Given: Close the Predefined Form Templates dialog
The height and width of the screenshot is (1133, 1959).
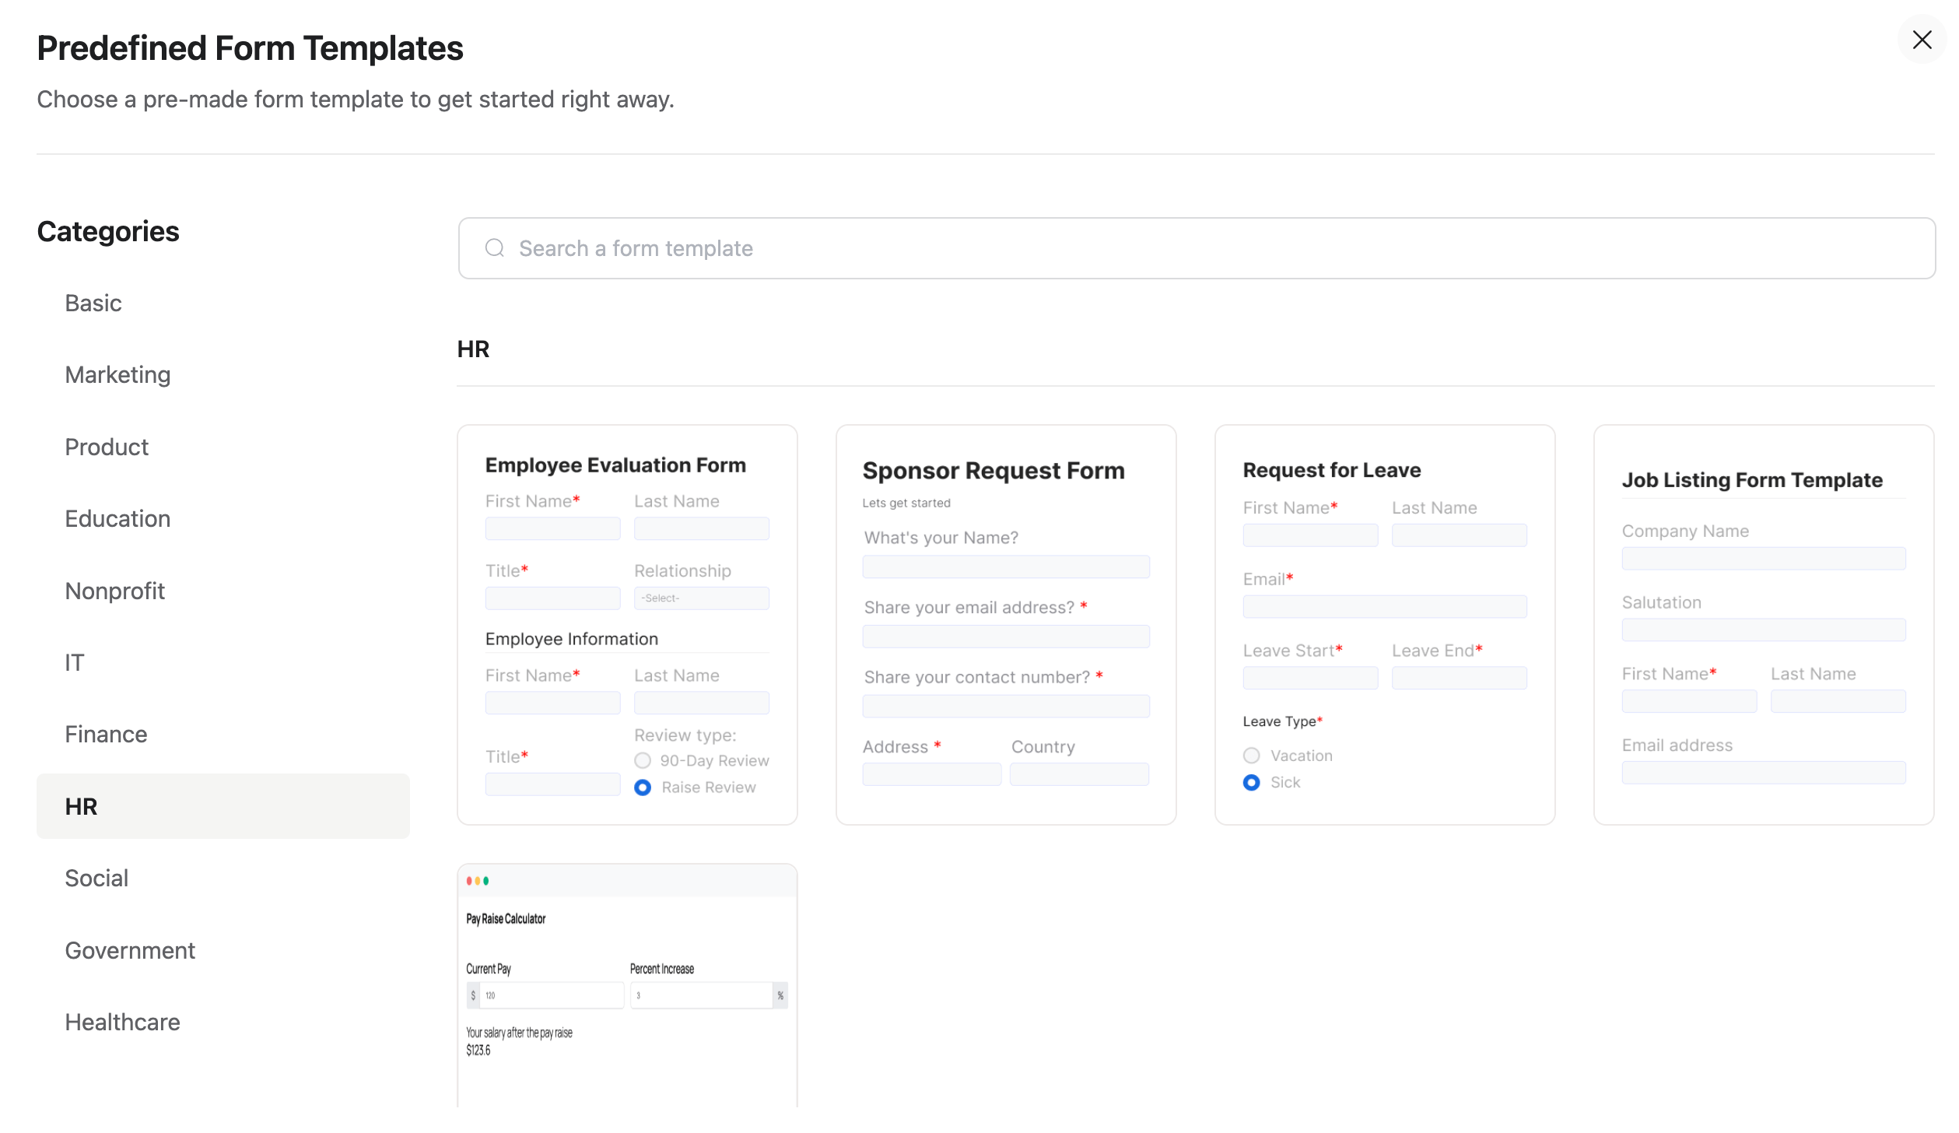Looking at the screenshot, I should click(x=1922, y=40).
